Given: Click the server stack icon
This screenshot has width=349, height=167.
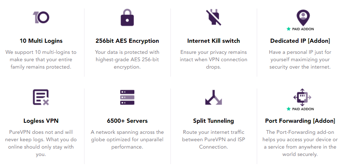Looking at the screenshot, I should [127, 97].
